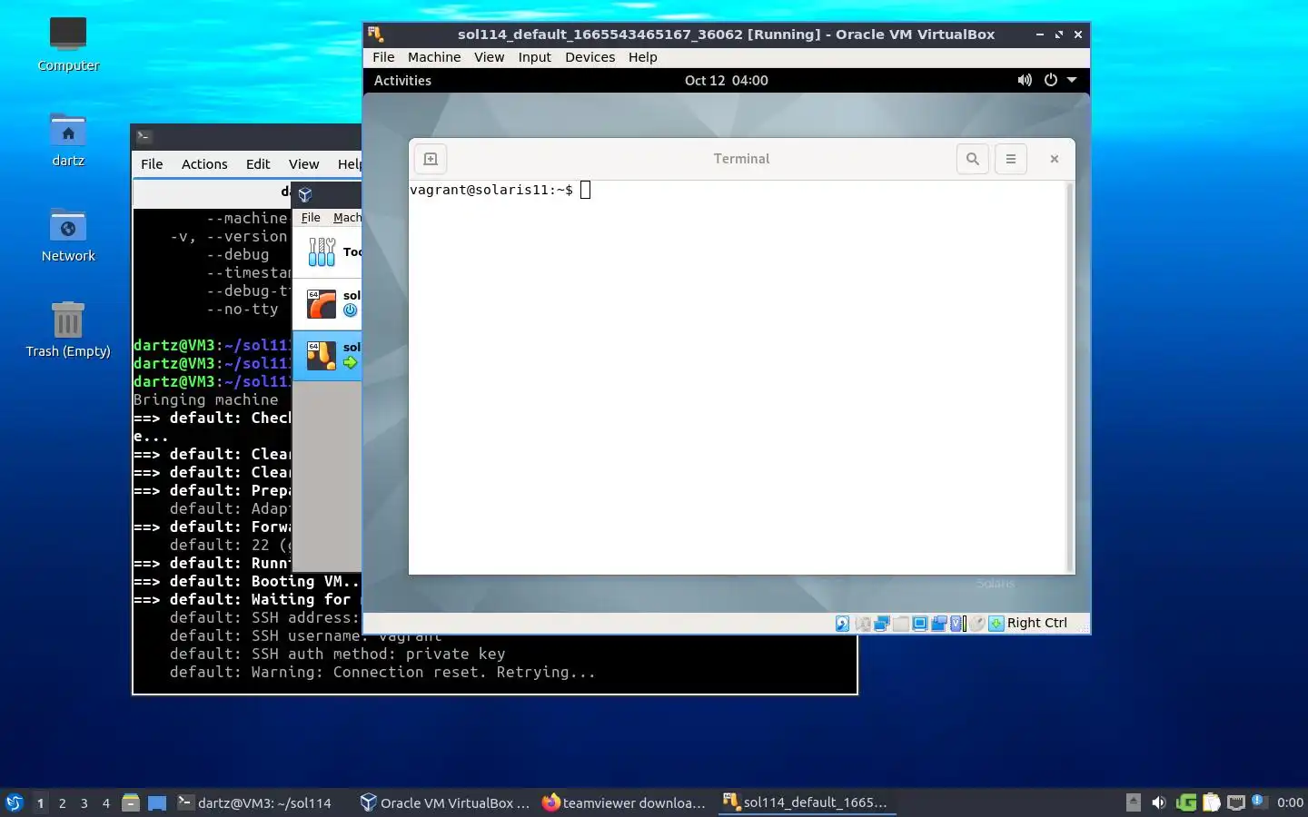Click the guest Terminal vertical scrollbar
This screenshot has height=817, width=1308.
click(x=1070, y=377)
